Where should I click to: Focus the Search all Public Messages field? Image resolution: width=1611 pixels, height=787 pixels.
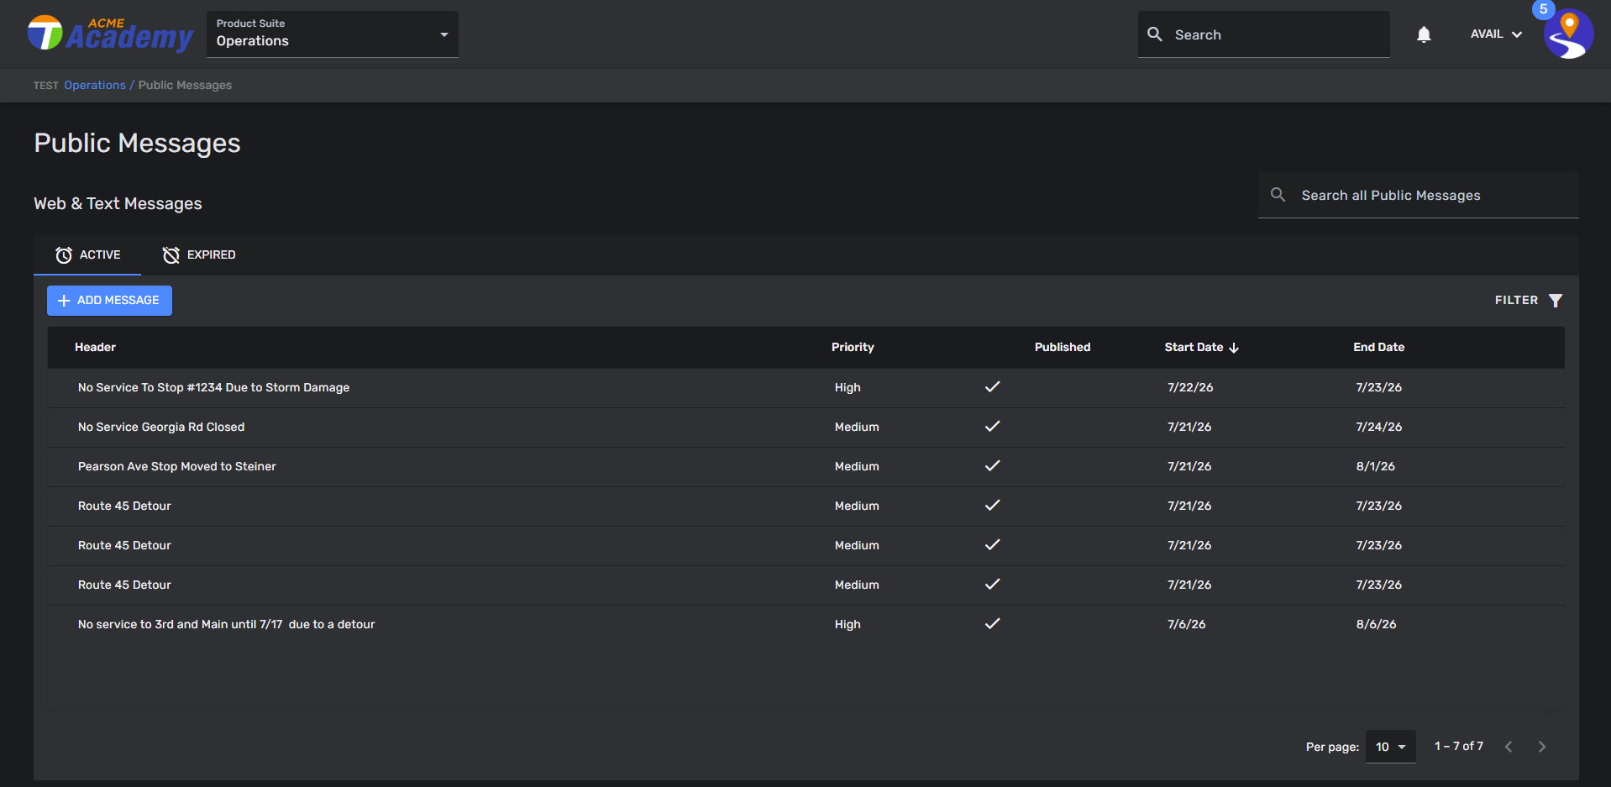click(1419, 195)
